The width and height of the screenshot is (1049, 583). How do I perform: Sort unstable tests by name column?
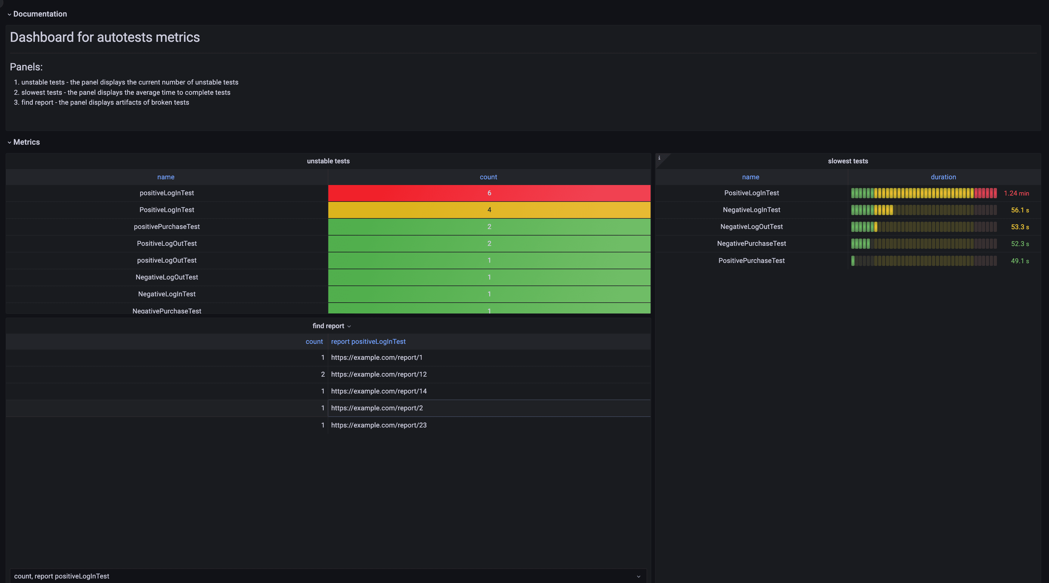pos(166,177)
